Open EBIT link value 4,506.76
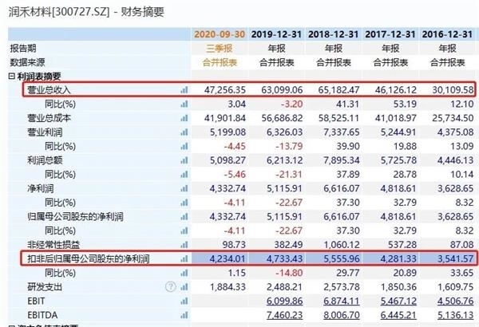 pos(456,301)
